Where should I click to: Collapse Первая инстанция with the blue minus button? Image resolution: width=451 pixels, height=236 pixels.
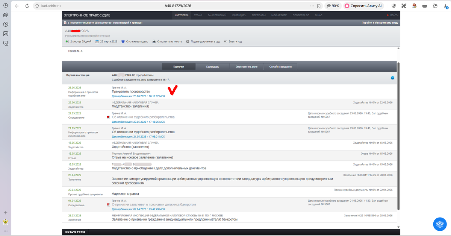(392, 78)
